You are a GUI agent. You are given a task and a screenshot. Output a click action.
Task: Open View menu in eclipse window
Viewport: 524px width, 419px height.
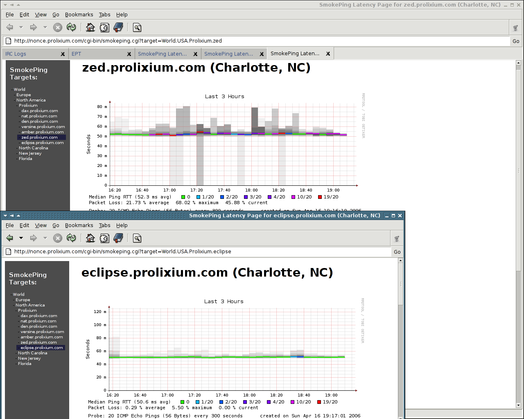coord(41,225)
